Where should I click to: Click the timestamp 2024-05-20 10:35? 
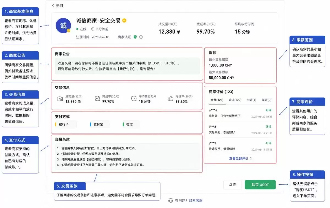pyautogui.click(x=262, y=117)
